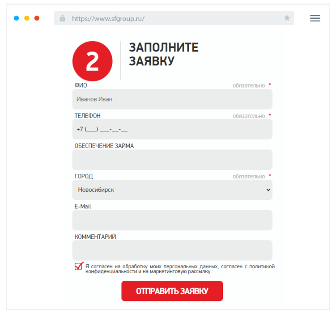Click the blue window dot
The height and width of the screenshot is (317, 336).
click(17, 18)
